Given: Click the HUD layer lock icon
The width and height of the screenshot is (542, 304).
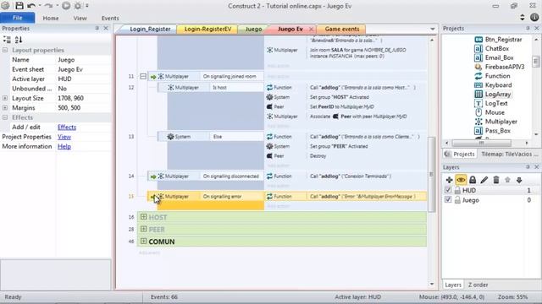Looking at the screenshot, I should point(457,190).
